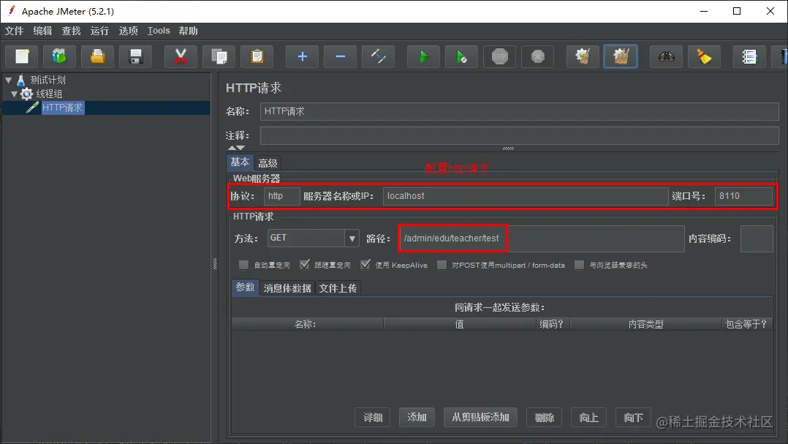The height and width of the screenshot is (444, 788).
Task: Shutdown threads gracefully icon
Action: (538, 56)
